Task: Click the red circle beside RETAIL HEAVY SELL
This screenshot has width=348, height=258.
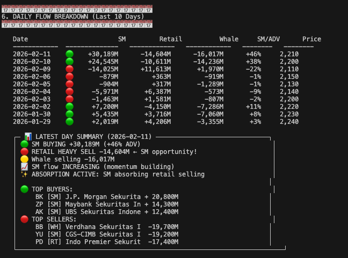Action: (x=24, y=152)
